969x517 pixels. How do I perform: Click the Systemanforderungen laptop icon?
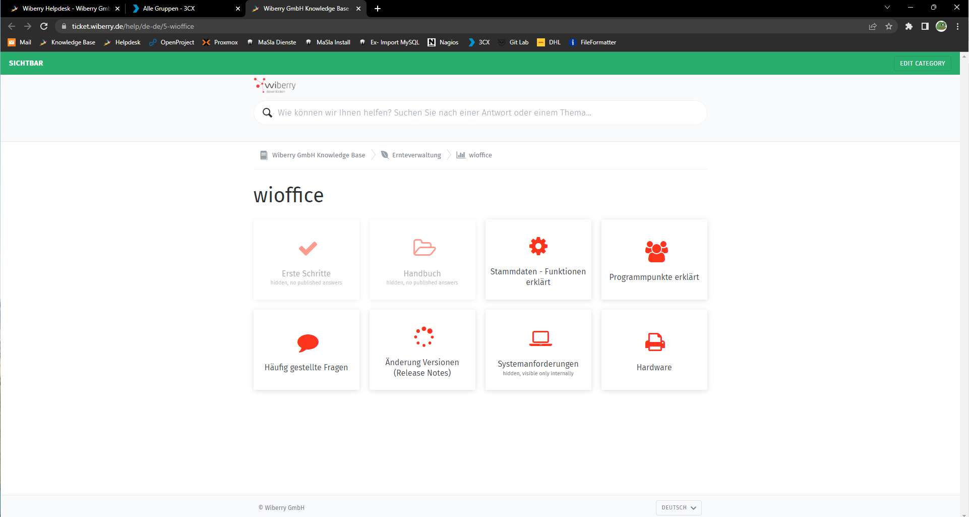[x=540, y=338]
